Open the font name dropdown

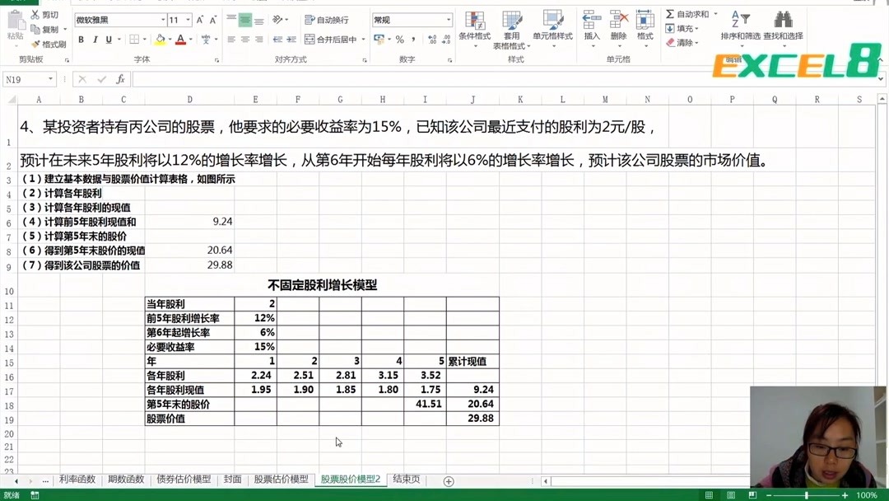click(162, 19)
